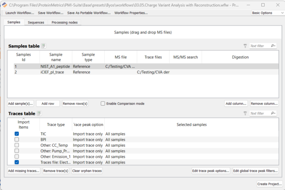285x190 pixels.
Task: Open Traces table search magnifier dropdown
Action: [x=273, y=113]
